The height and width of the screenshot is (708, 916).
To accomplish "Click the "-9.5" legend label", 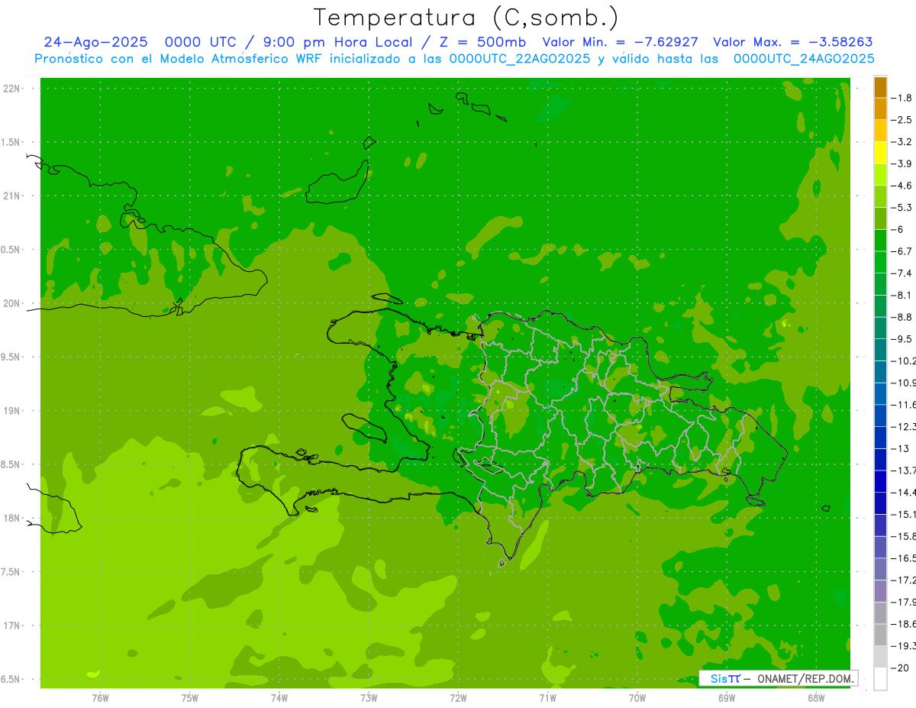I will coord(903,339).
